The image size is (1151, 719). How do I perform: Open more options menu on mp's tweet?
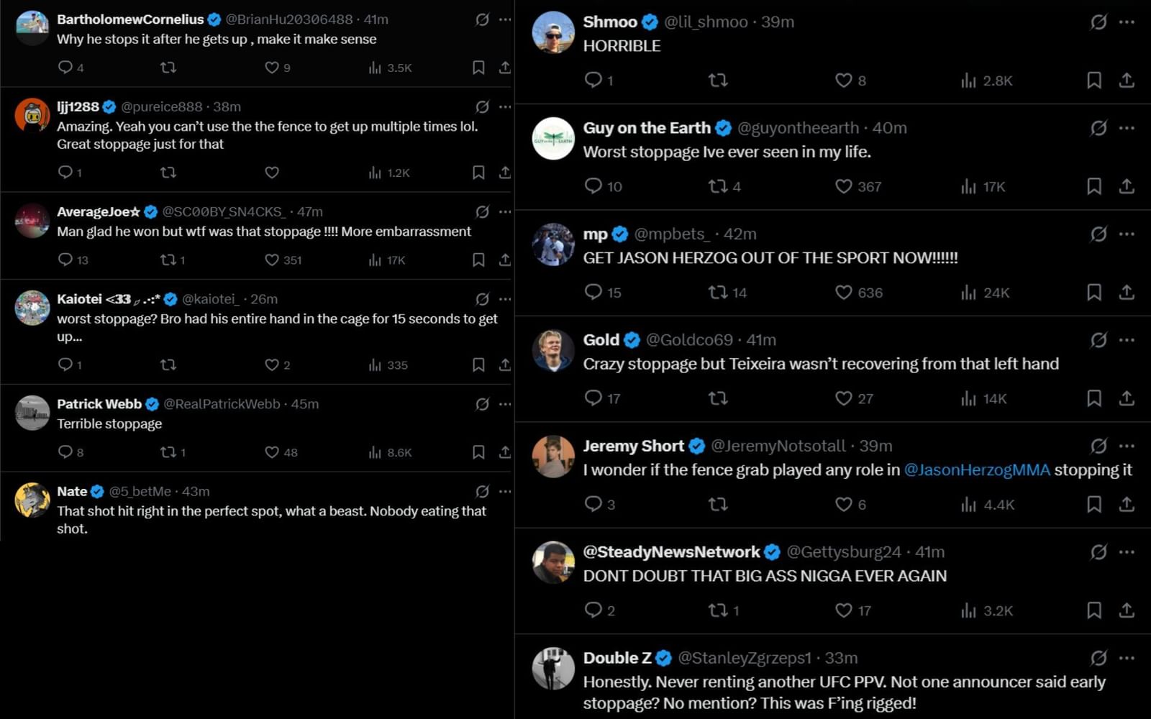pos(1127,234)
